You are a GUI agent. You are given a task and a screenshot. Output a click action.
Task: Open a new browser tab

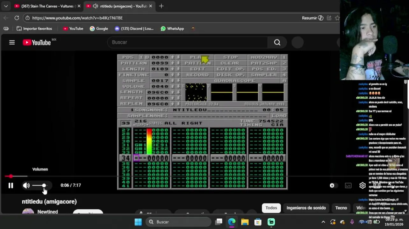[161, 6]
